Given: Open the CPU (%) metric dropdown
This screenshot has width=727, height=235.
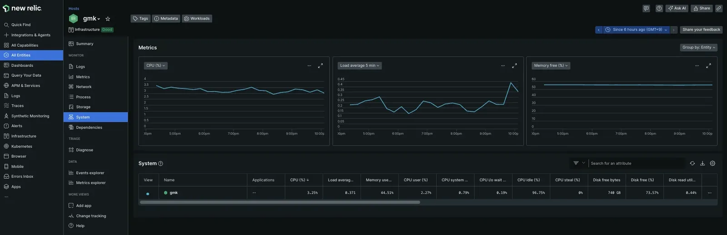Looking at the screenshot, I should click(155, 65).
